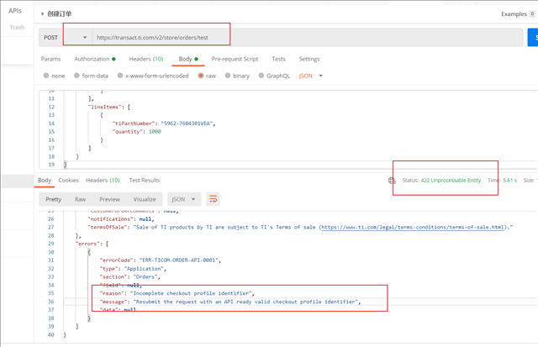Image resolution: width=538 pixels, height=347 pixels.
Task: Expand the response JSON format dropdown
Action: (184, 199)
